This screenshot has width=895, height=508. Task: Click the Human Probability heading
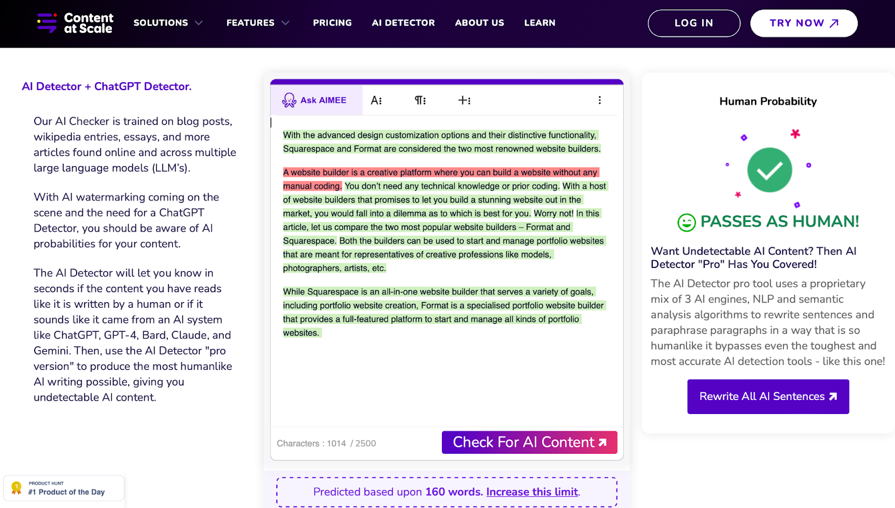click(x=768, y=101)
